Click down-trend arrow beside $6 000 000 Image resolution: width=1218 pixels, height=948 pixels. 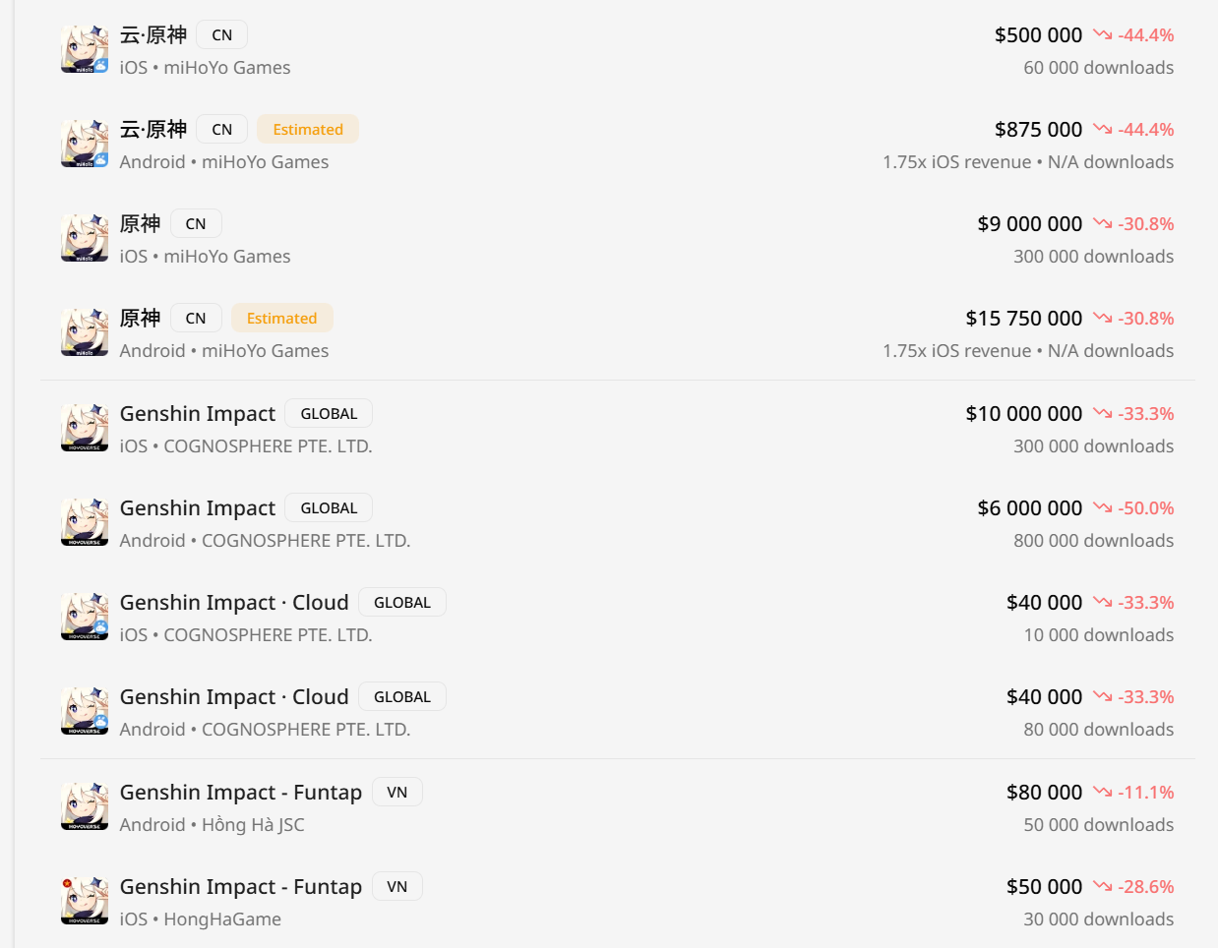pos(1102,508)
